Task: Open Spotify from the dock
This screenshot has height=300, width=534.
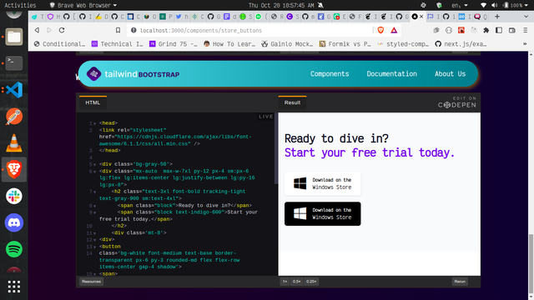Action: 14,249
